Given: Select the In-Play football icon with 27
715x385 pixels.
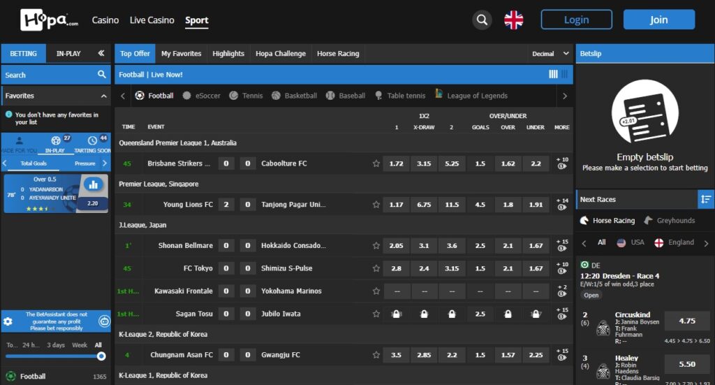Looking at the screenshot, I should coord(56,140).
